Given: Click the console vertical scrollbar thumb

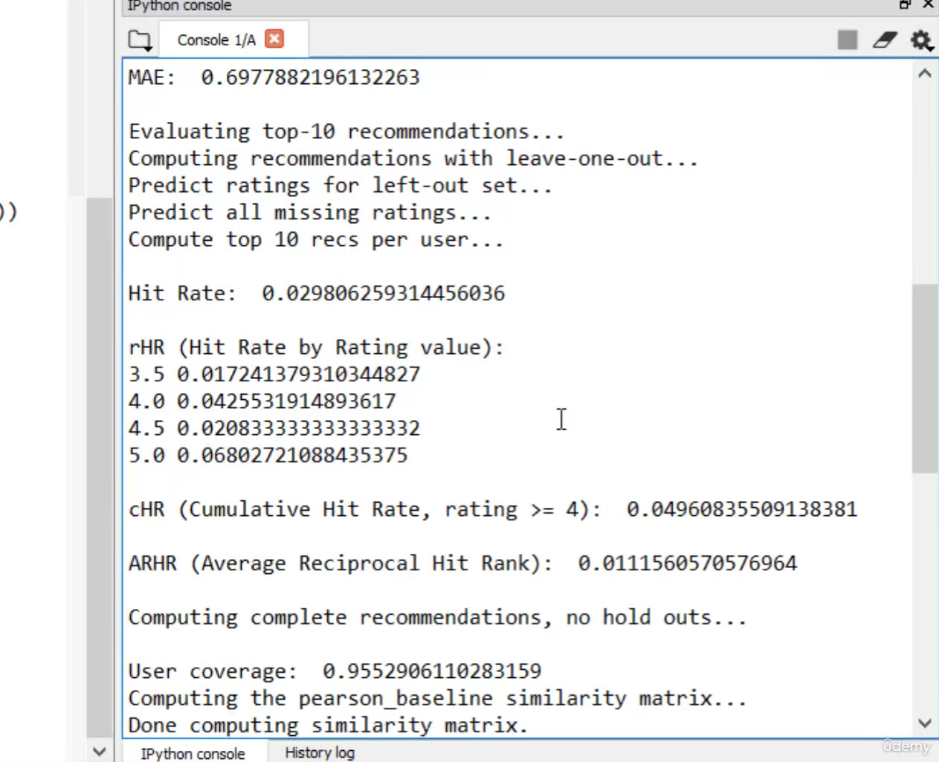Looking at the screenshot, I should (x=925, y=378).
